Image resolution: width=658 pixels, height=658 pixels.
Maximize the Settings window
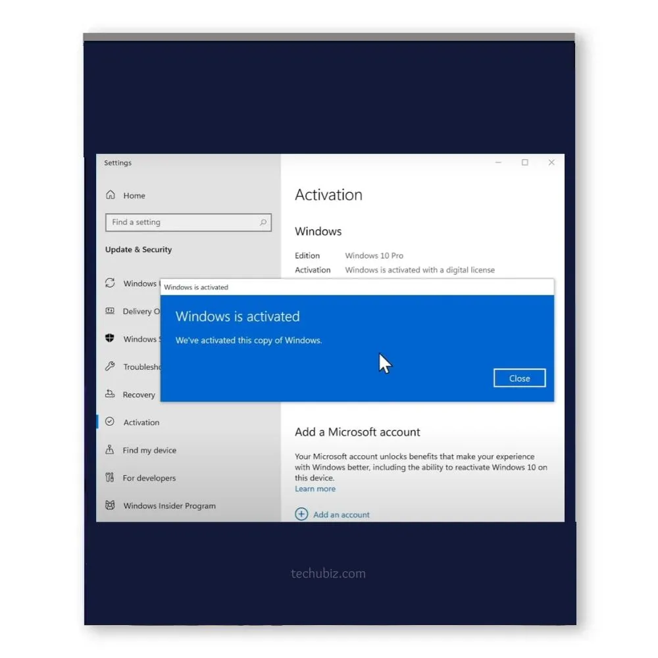[525, 163]
